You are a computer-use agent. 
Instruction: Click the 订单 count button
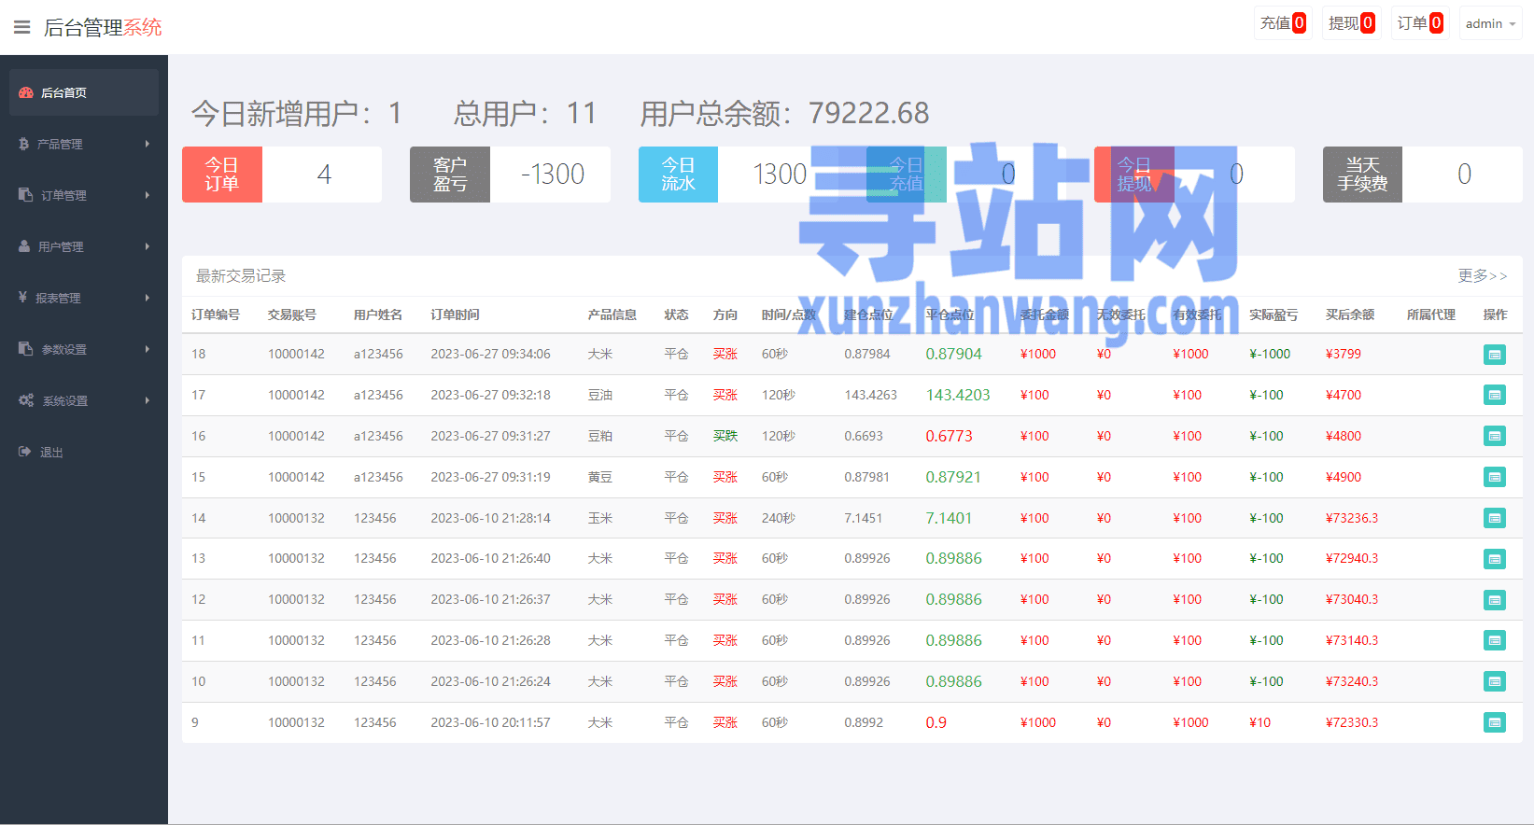click(x=1419, y=23)
